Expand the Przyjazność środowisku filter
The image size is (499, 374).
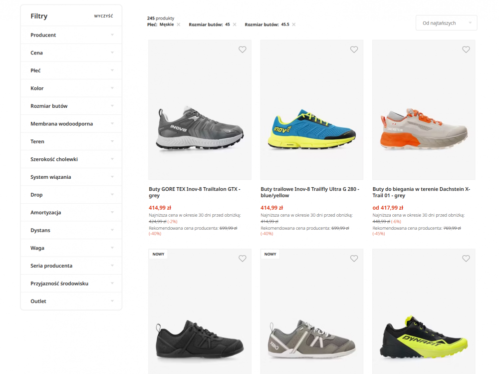coord(71,283)
